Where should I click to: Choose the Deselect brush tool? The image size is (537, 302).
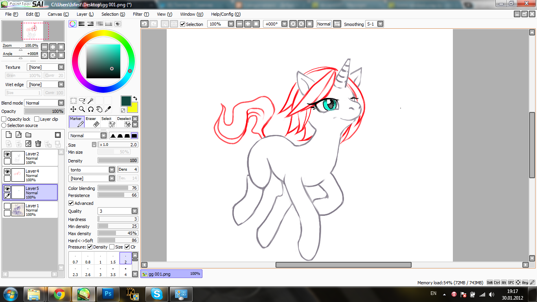[x=123, y=122]
